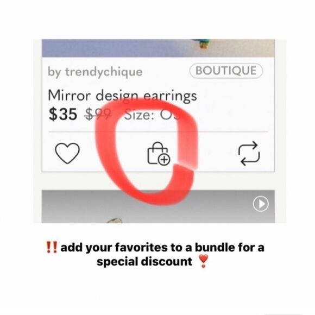Open the gray video listing thumbnail
315x315 pixels.
pos(158,206)
